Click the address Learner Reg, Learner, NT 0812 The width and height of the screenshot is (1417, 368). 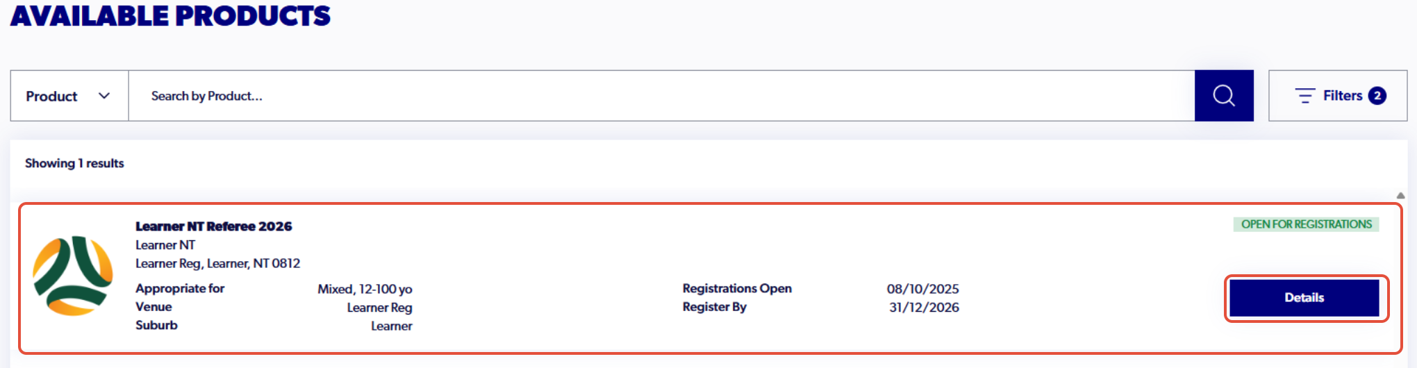click(218, 264)
